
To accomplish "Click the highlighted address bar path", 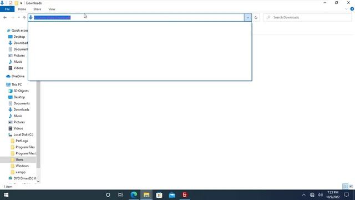I will 52,17.
